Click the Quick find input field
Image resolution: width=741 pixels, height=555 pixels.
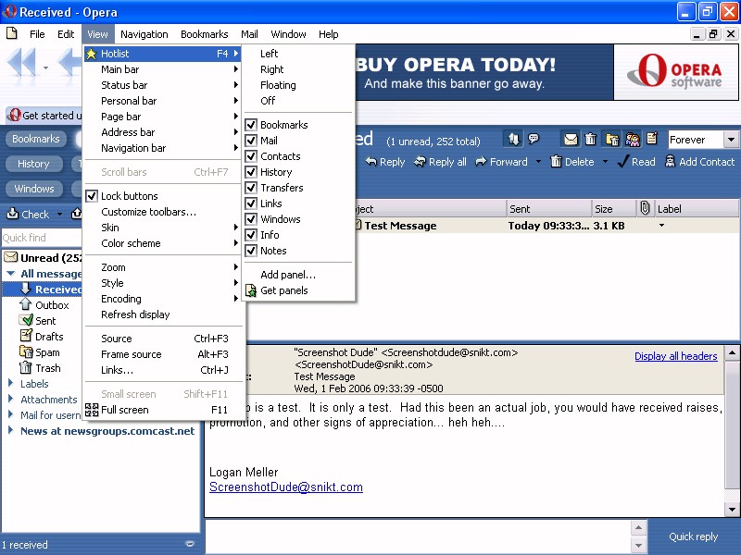point(42,238)
